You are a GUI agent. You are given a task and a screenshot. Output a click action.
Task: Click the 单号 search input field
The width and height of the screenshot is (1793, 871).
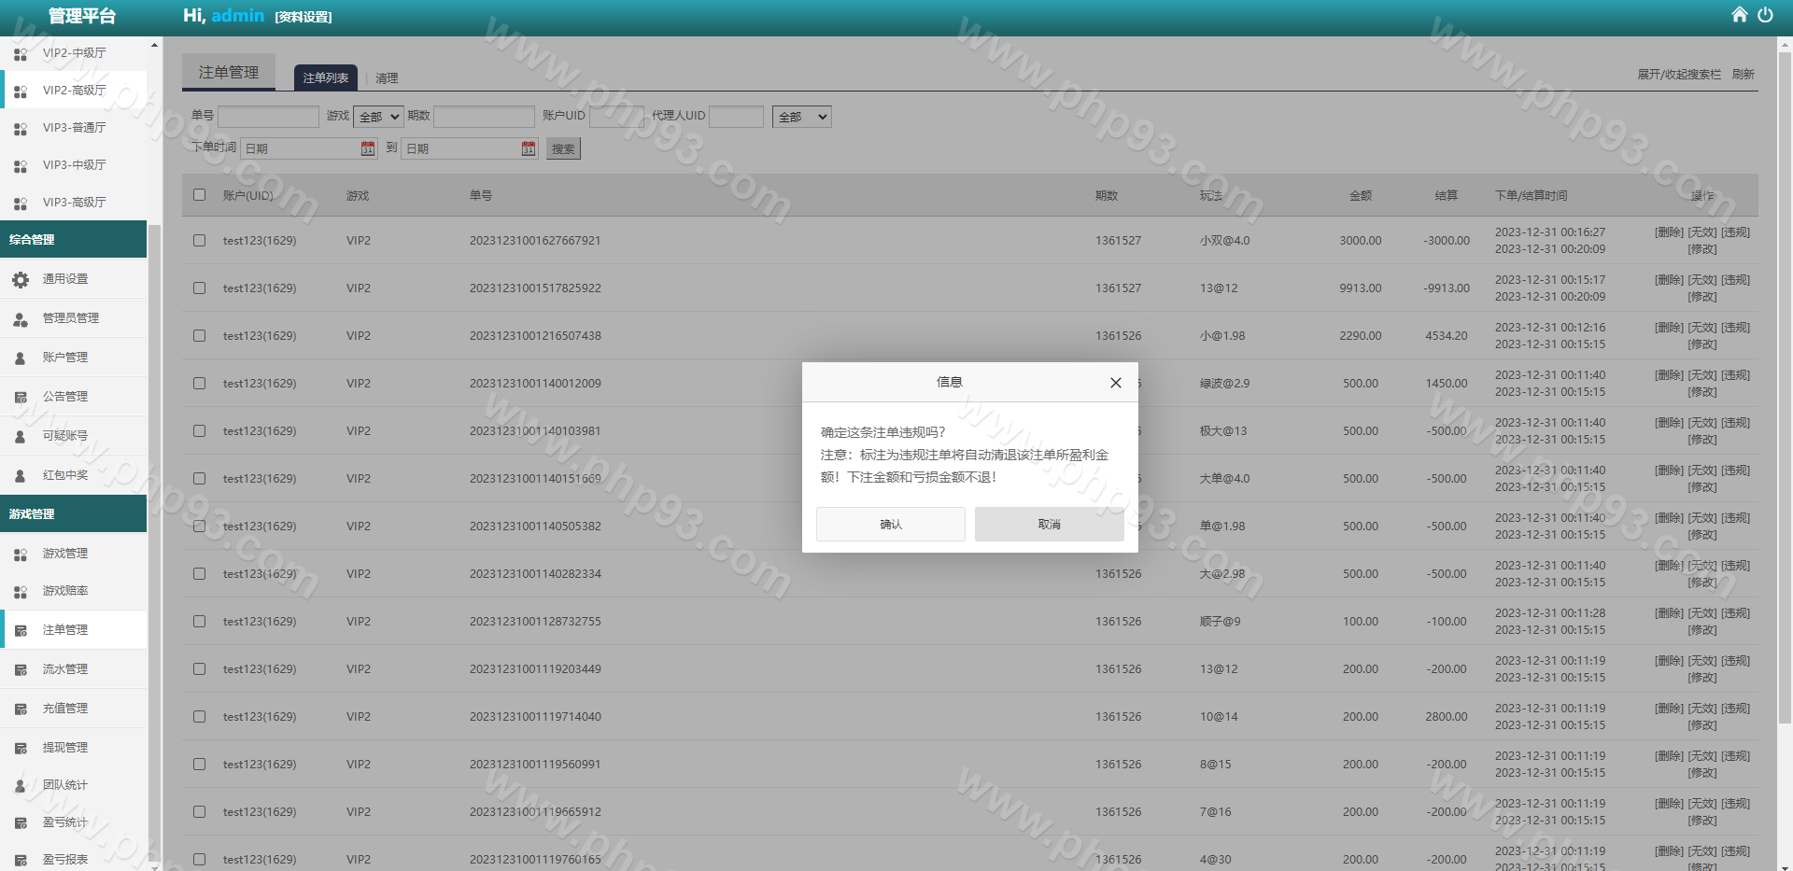(268, 117)
